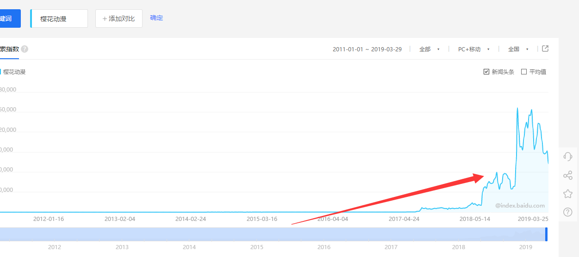
Task: Click 2016 on the bottom timeline strip
Action: point(324,247)
